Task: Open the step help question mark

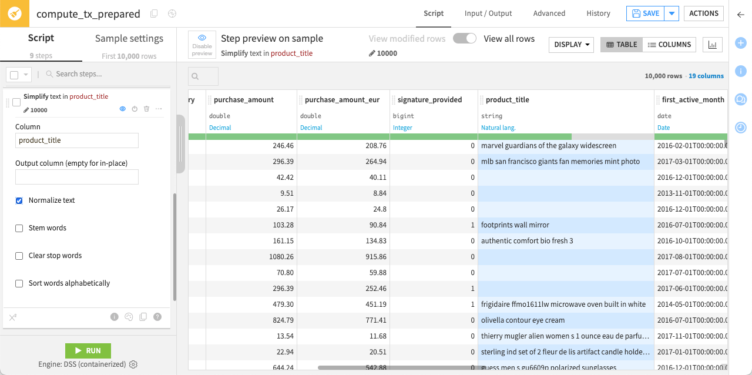Action: [157, 317]
